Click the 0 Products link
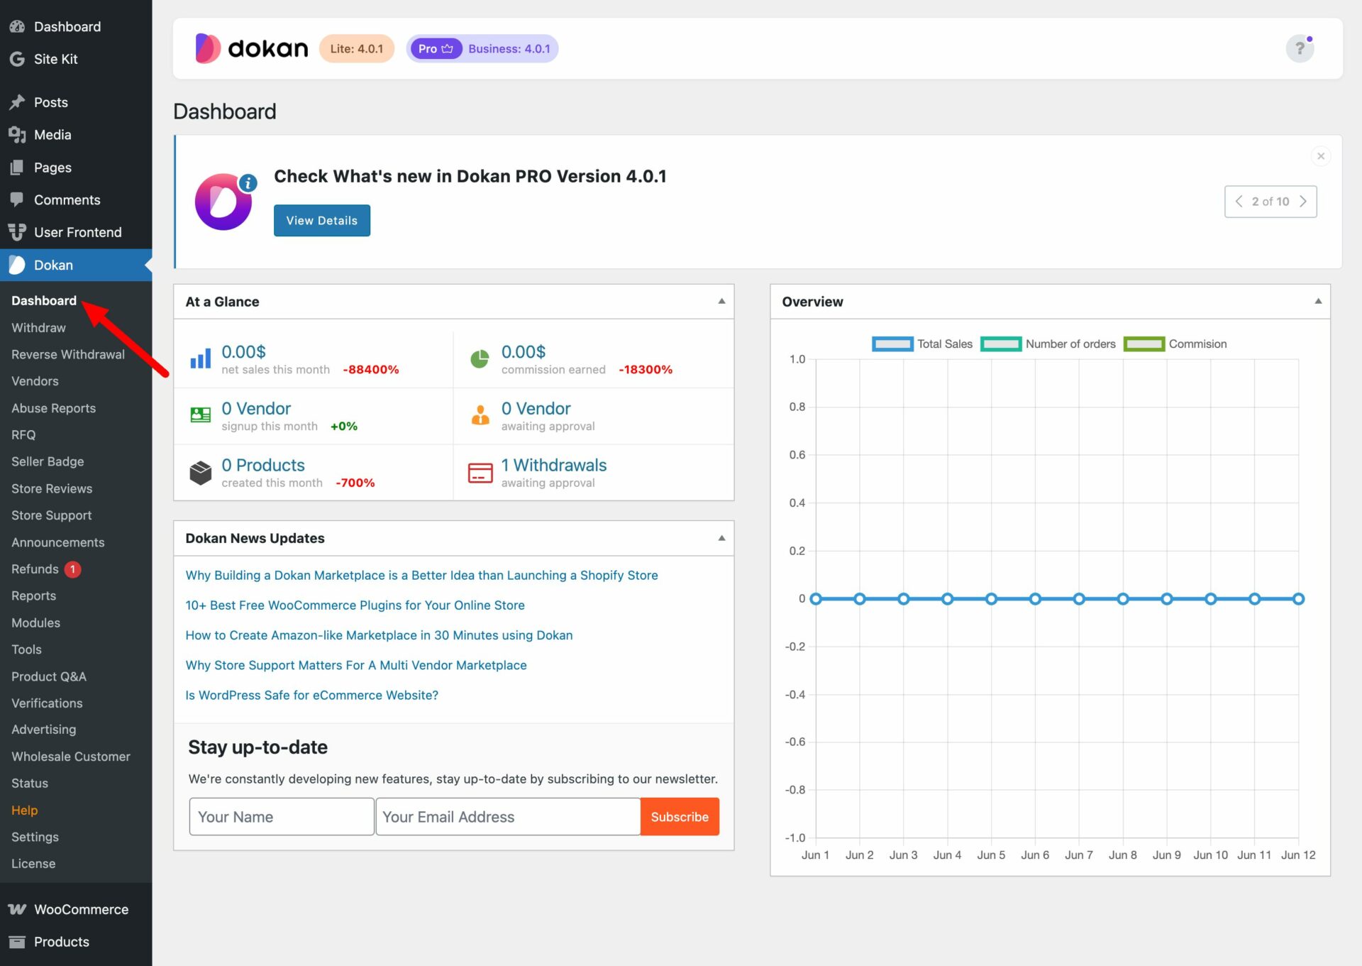Viewport: 1362px width, 966px height. [263, 465]
